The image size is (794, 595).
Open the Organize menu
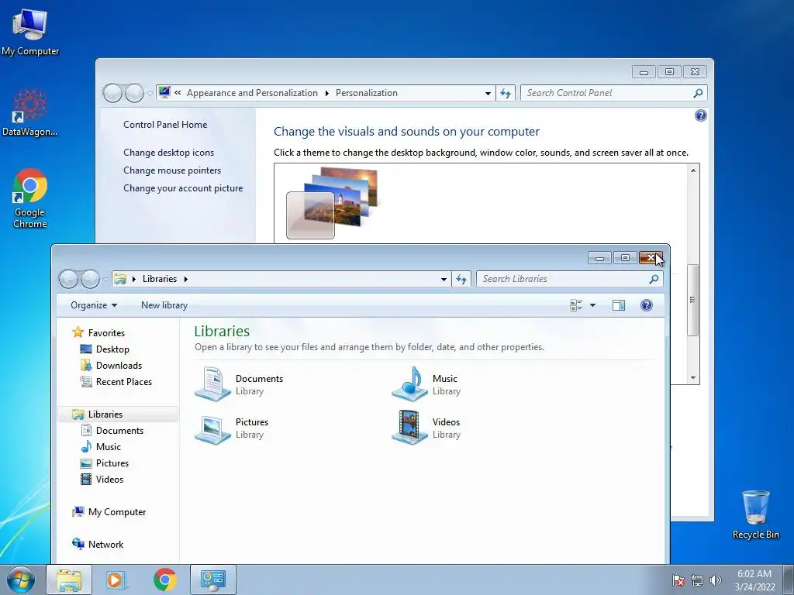tap(94, 305)
